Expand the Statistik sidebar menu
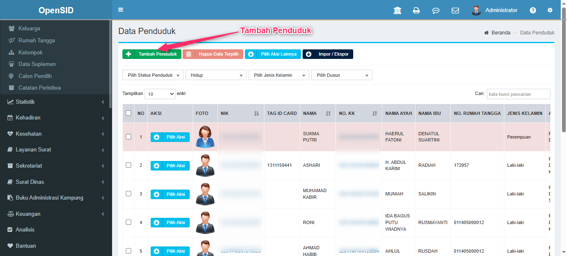This screenshot has width=567, height=256. pyautogui.click(x=56, y=102)
